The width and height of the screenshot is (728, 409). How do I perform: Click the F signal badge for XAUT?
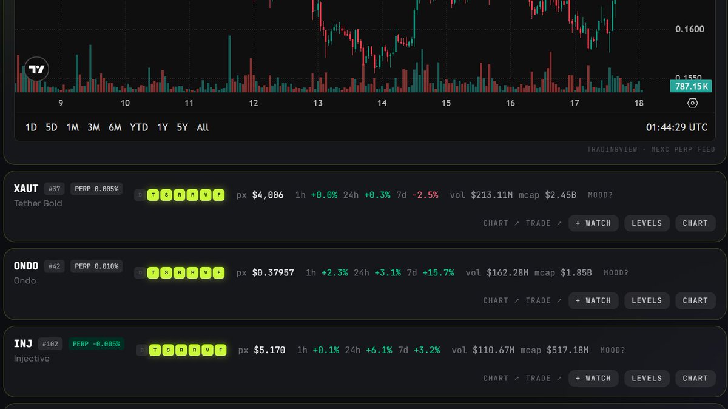click(220, 195)
